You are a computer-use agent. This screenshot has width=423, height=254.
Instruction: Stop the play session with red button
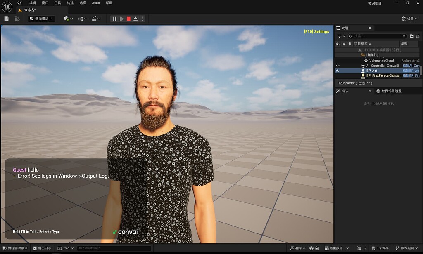128,19
